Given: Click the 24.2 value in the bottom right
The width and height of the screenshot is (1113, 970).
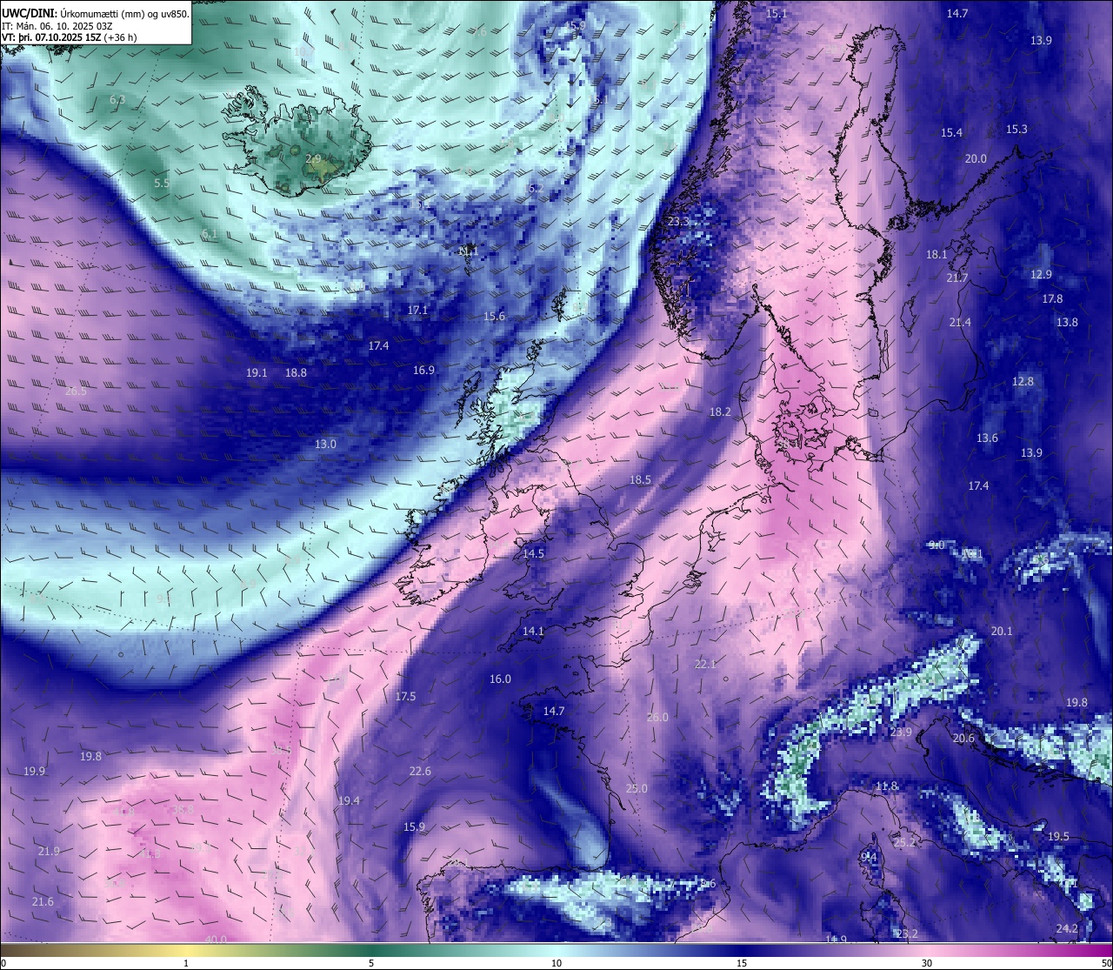Looking at the screenshot, I should pyautogui.click(x=1067, y=928).
